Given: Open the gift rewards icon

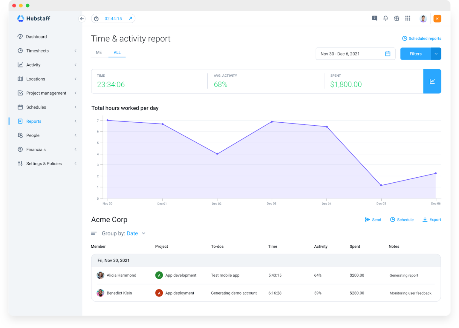Looking at the screenshot, I should 397,18.
